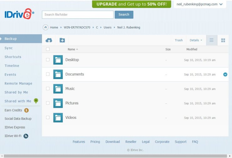
Task: Check the Desktop folder checkbox
Action: coord(48,60)
